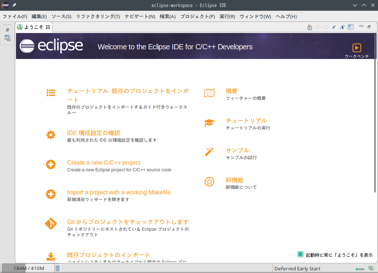The height and width of the screenshot is (273, 378).
Task: Open the ファイル(F) menu
Action: click(15, 16)
